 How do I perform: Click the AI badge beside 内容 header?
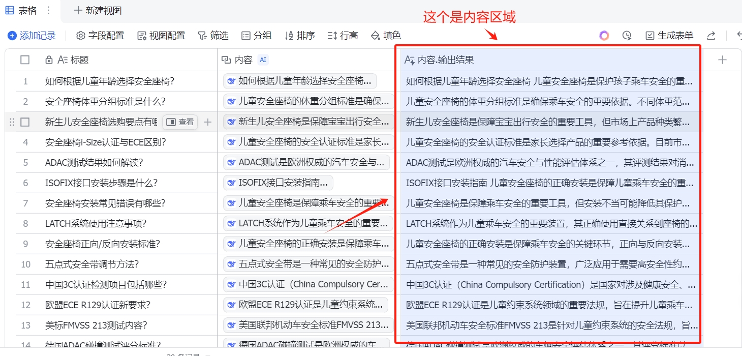tap(263, 60)
